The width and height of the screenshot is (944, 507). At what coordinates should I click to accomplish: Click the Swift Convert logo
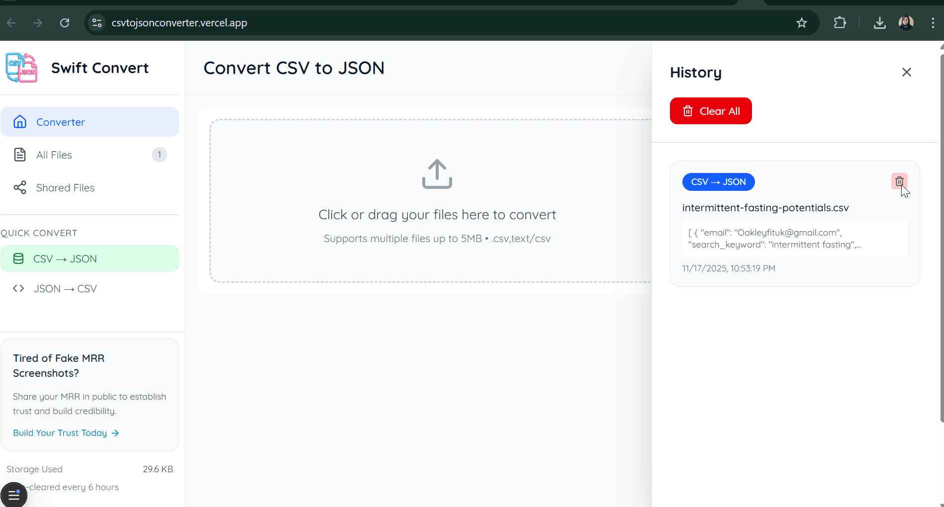pos(21,68)
